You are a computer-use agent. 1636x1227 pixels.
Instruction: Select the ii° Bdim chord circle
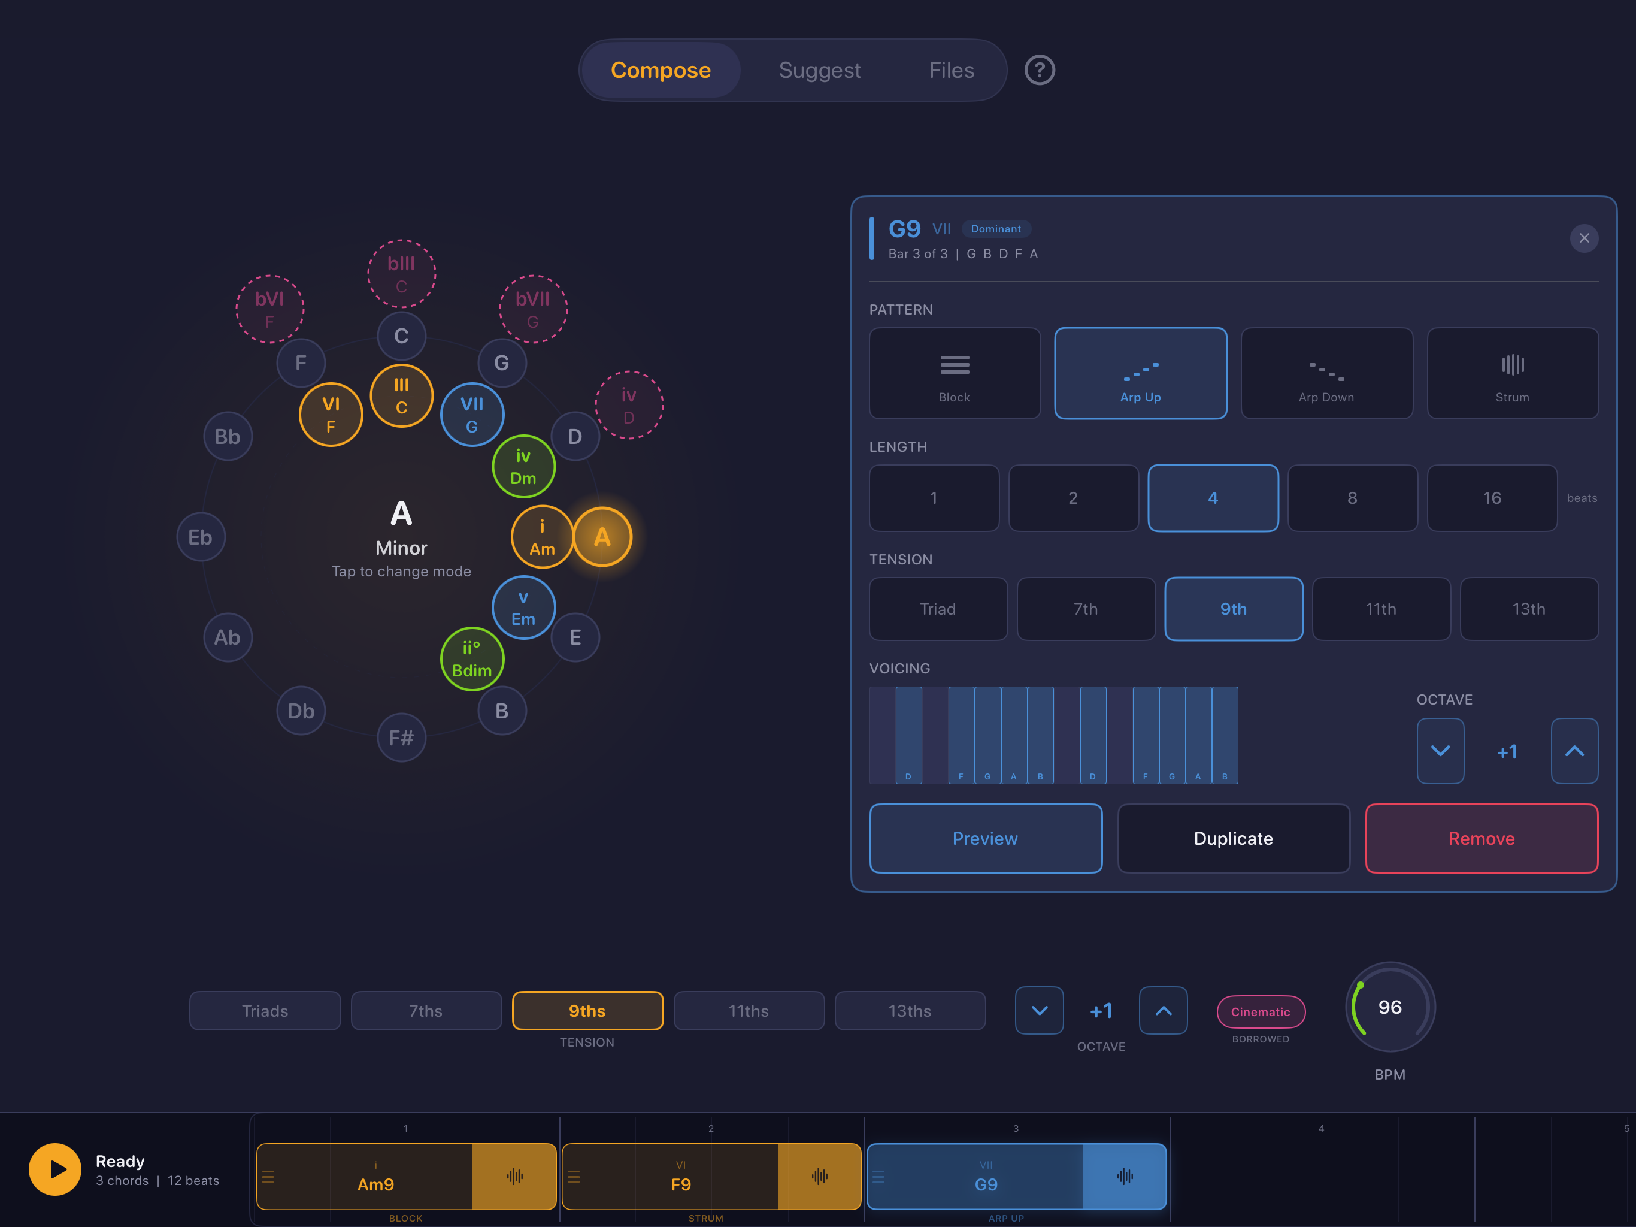[x=472, y=658]
